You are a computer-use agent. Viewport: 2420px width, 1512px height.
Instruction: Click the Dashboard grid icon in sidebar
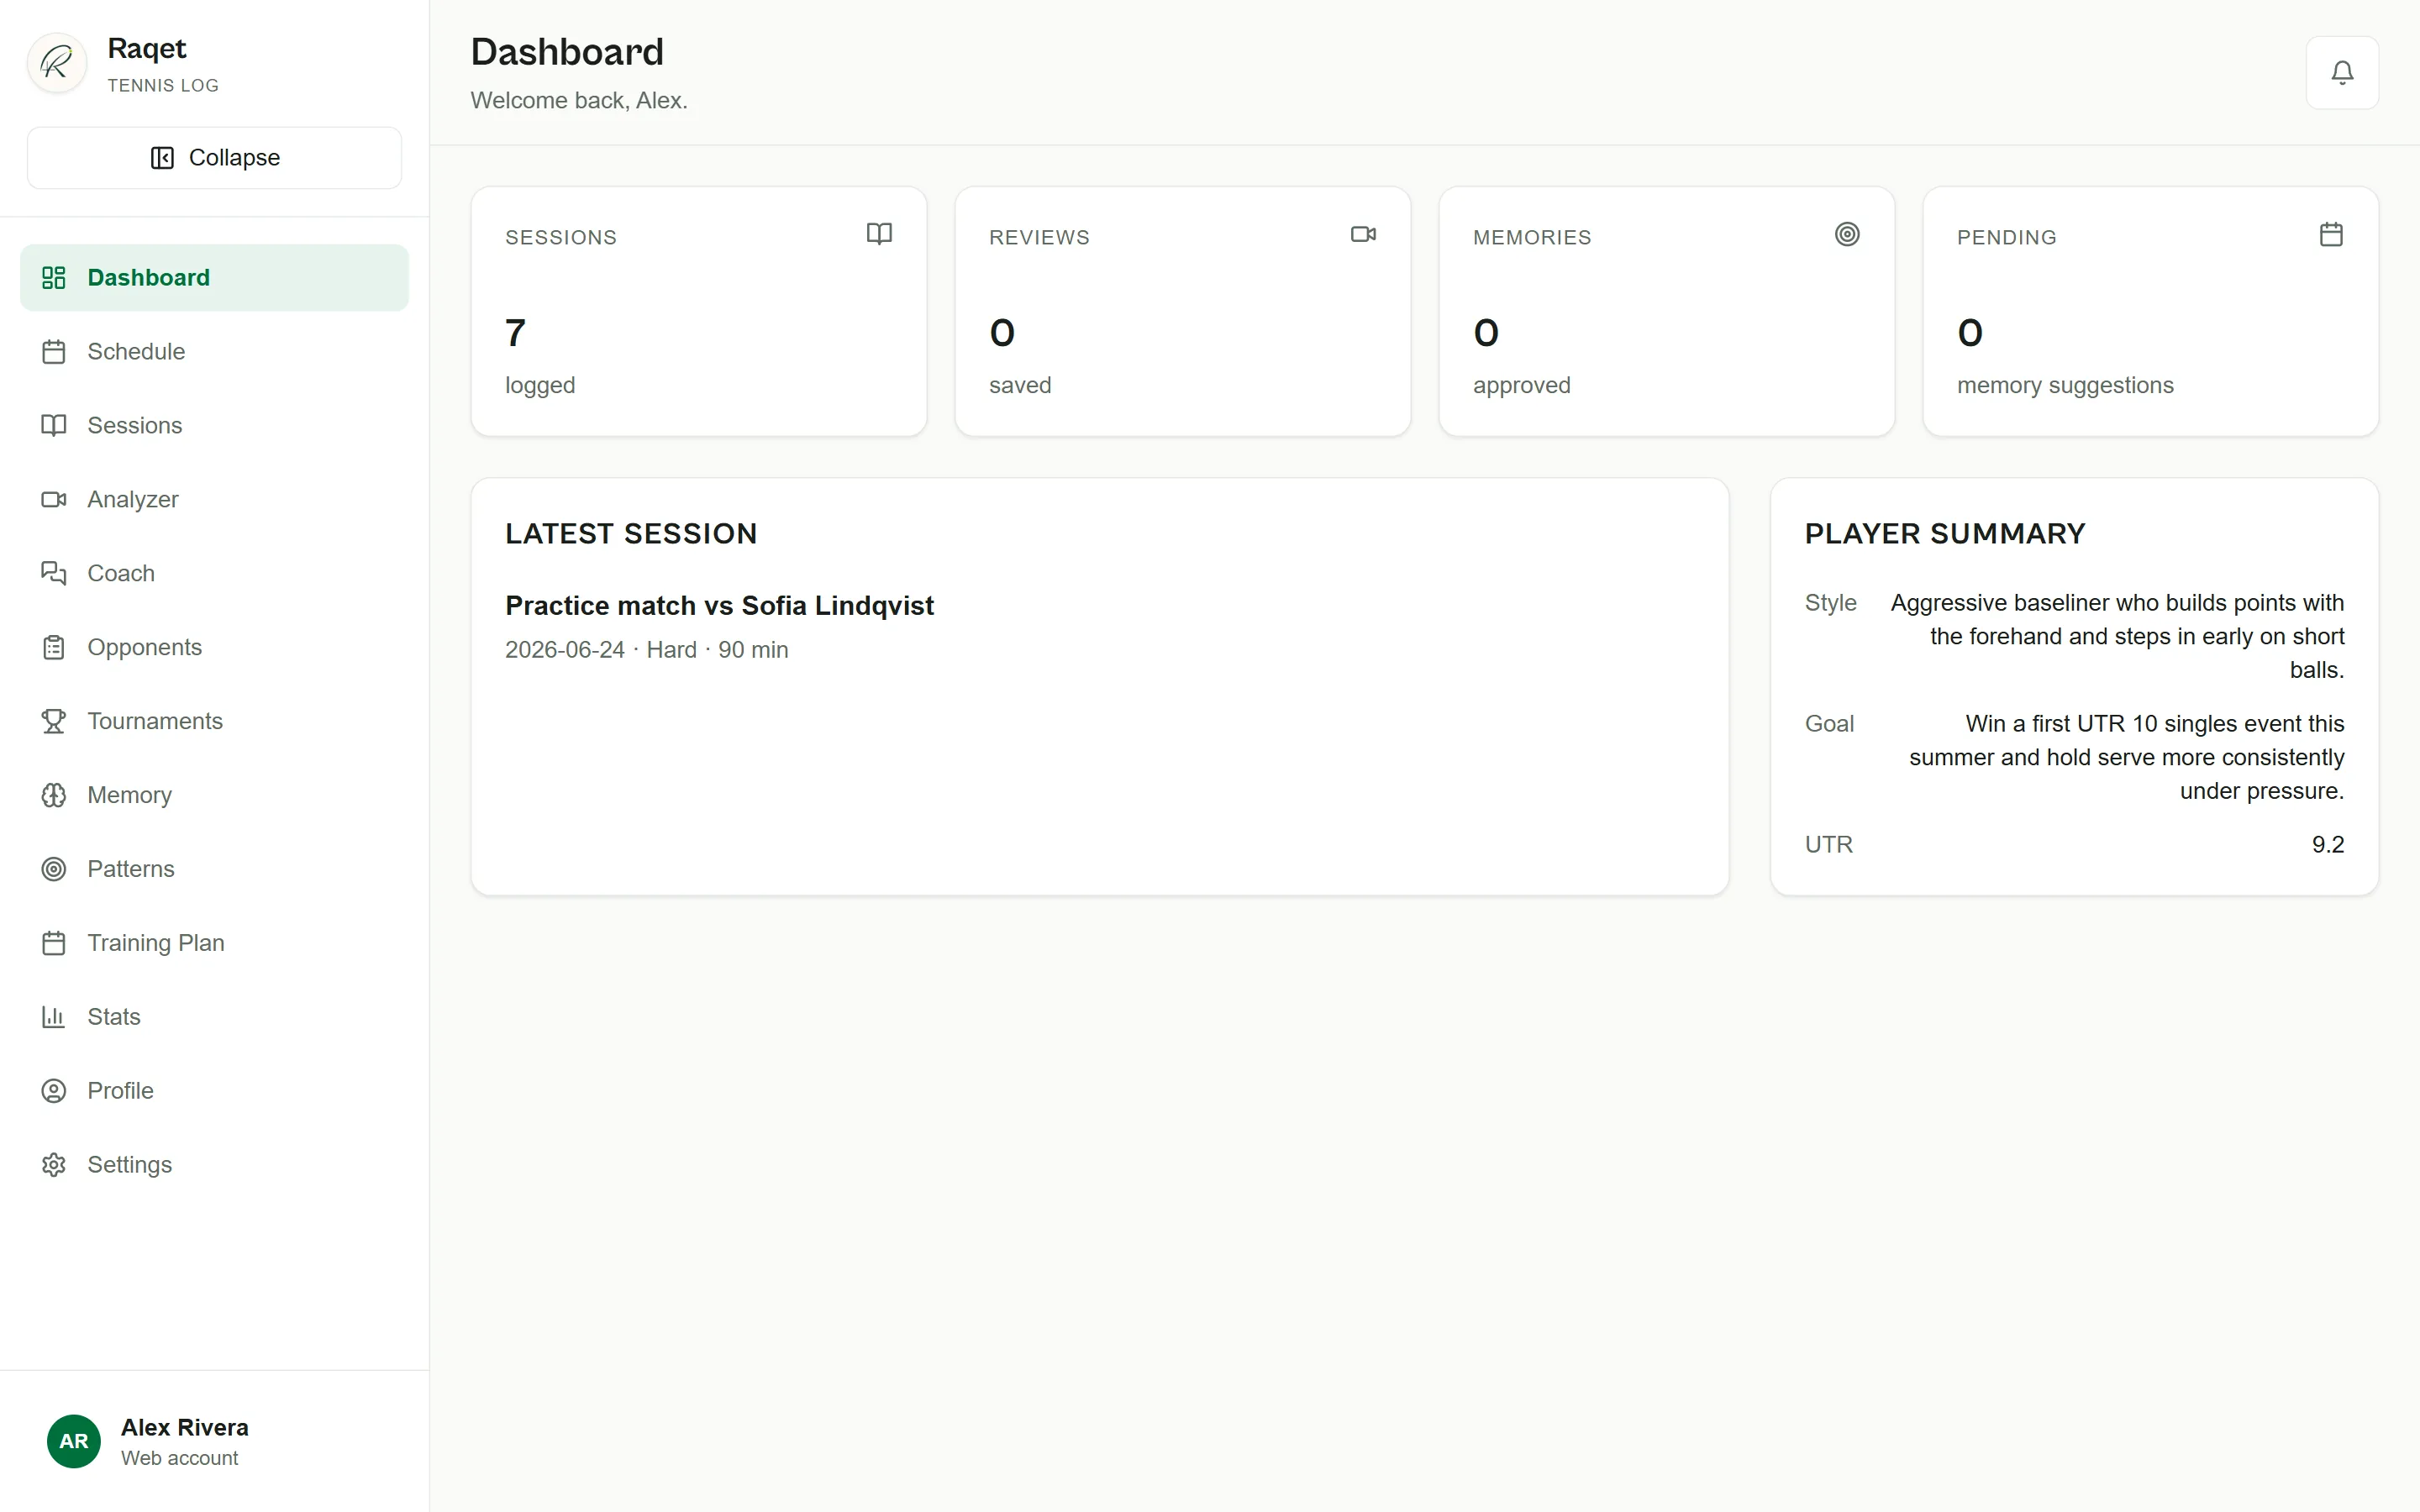54,278
